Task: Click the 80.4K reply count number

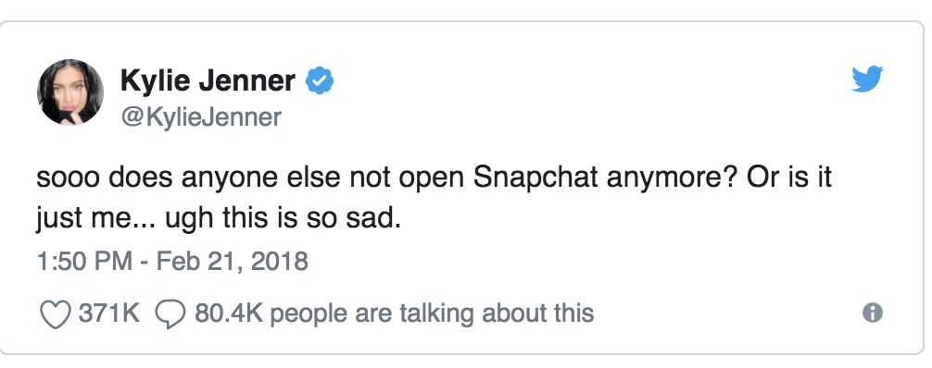Action: coord(228,313)
